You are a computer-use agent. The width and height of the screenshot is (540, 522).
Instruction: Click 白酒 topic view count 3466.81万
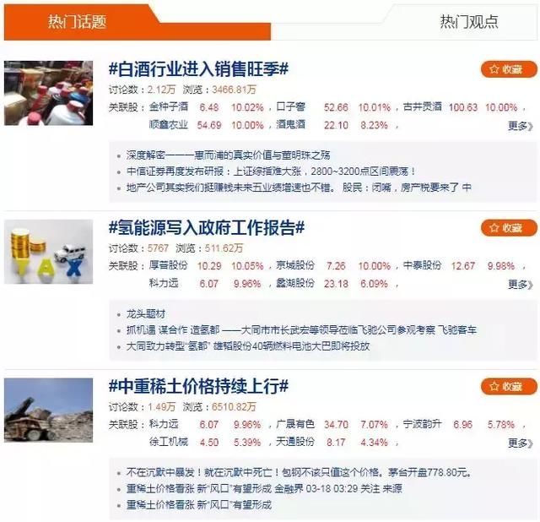tap(235, 90)
